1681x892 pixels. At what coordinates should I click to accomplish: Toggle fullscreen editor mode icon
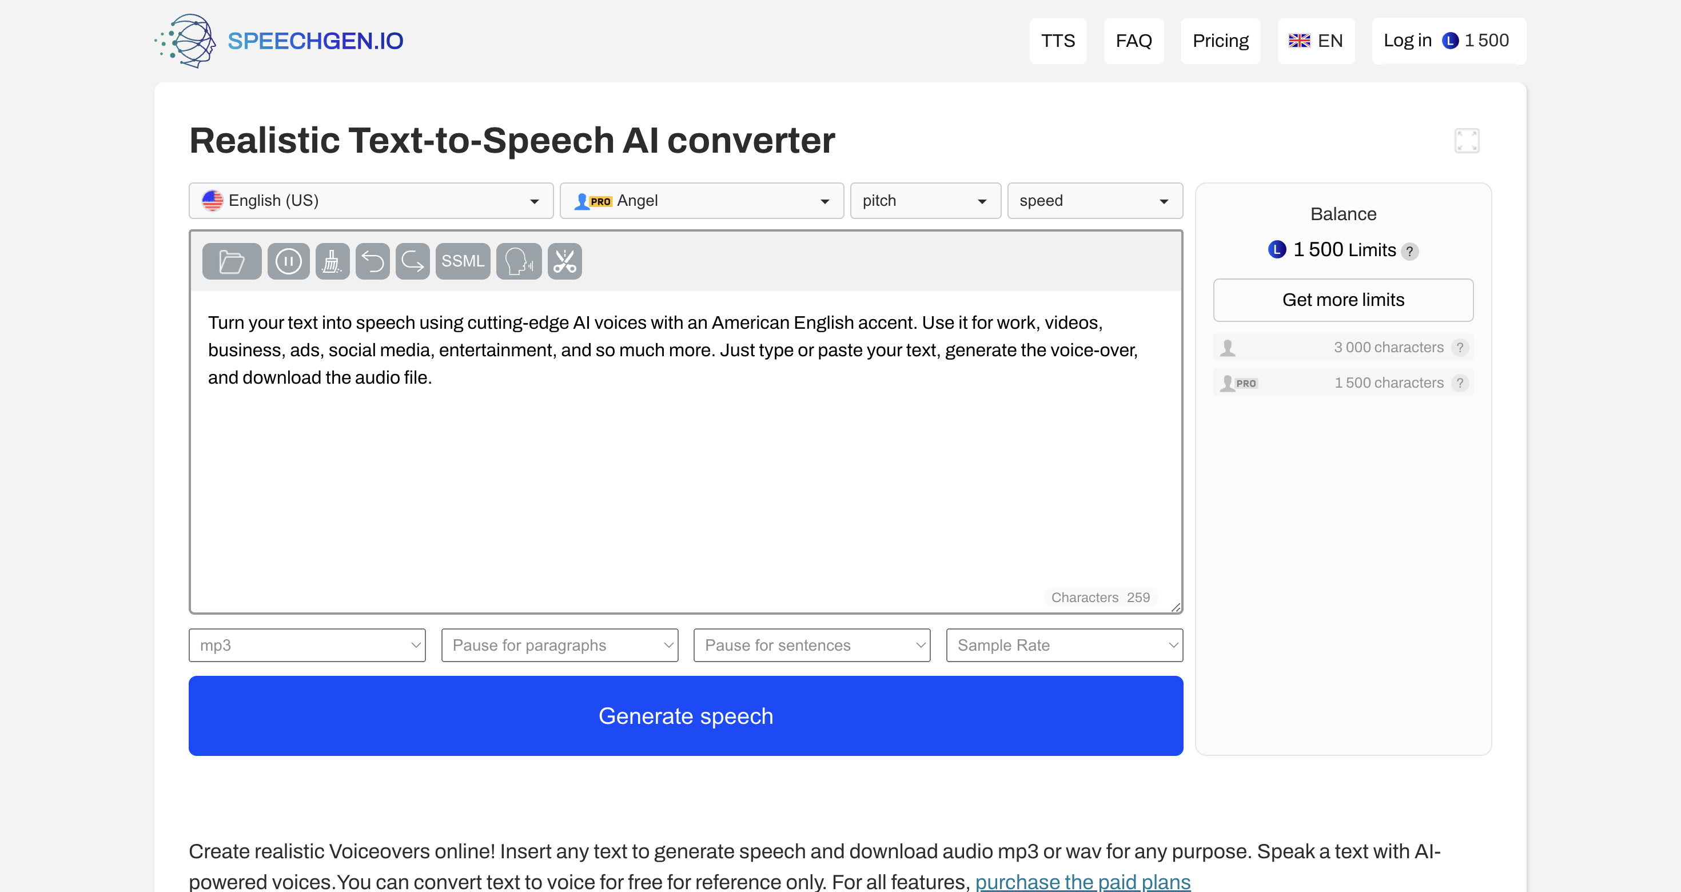1467,141
